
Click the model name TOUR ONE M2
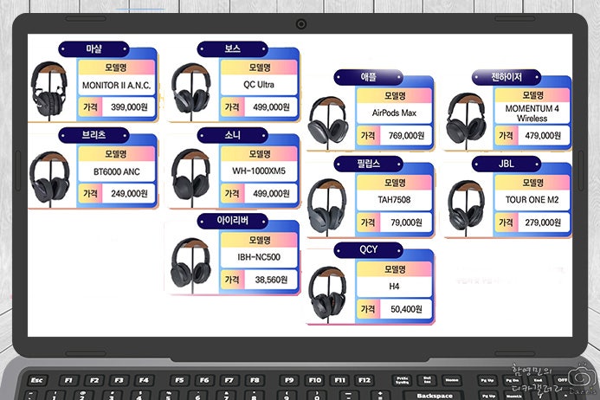point(532,200)
